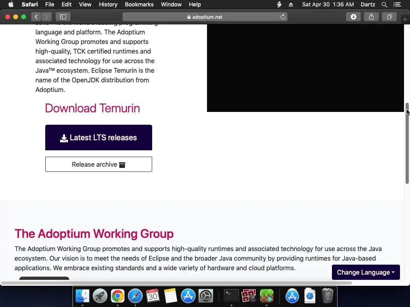Toggle the Safari sidebar button

coord(63,17)
